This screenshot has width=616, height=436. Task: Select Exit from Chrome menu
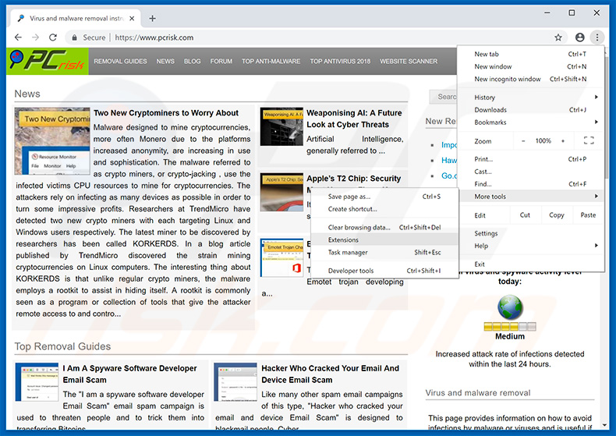click(530, 264)
